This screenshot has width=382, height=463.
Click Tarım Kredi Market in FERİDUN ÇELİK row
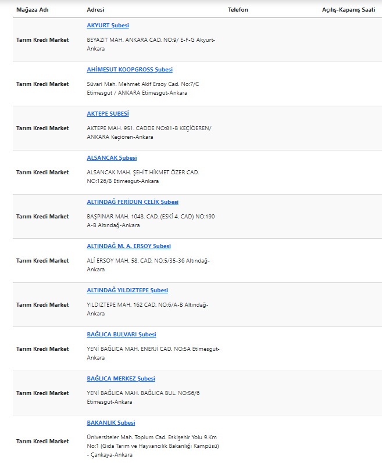coord(42,217)
